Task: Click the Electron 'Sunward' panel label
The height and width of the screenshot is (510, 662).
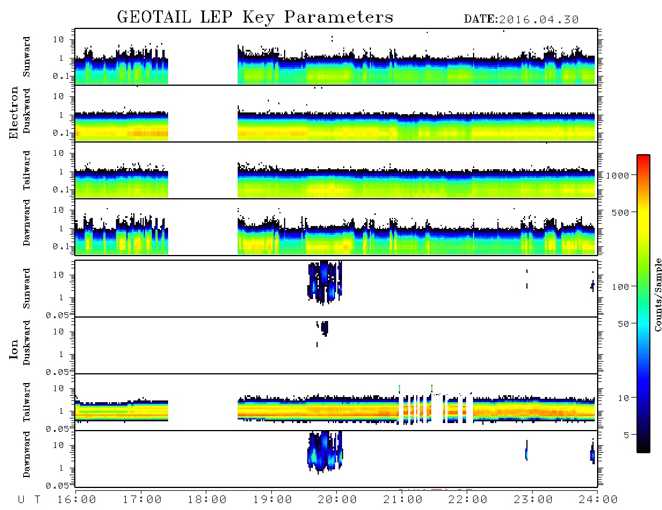Action: coord(27,57)
